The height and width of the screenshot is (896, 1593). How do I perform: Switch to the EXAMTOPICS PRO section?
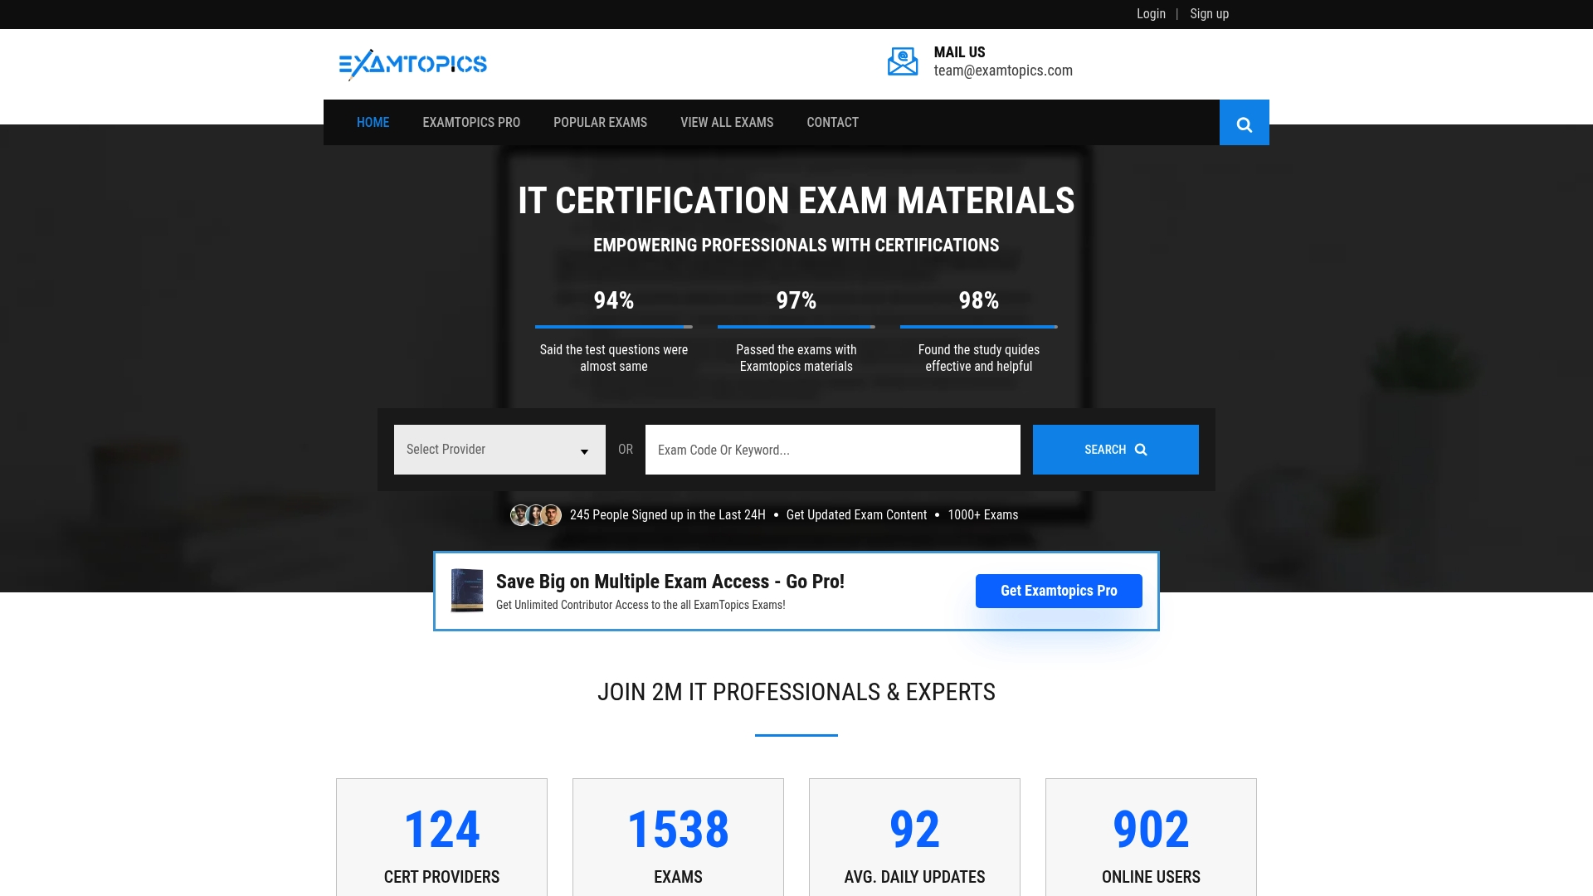(470, 122)
